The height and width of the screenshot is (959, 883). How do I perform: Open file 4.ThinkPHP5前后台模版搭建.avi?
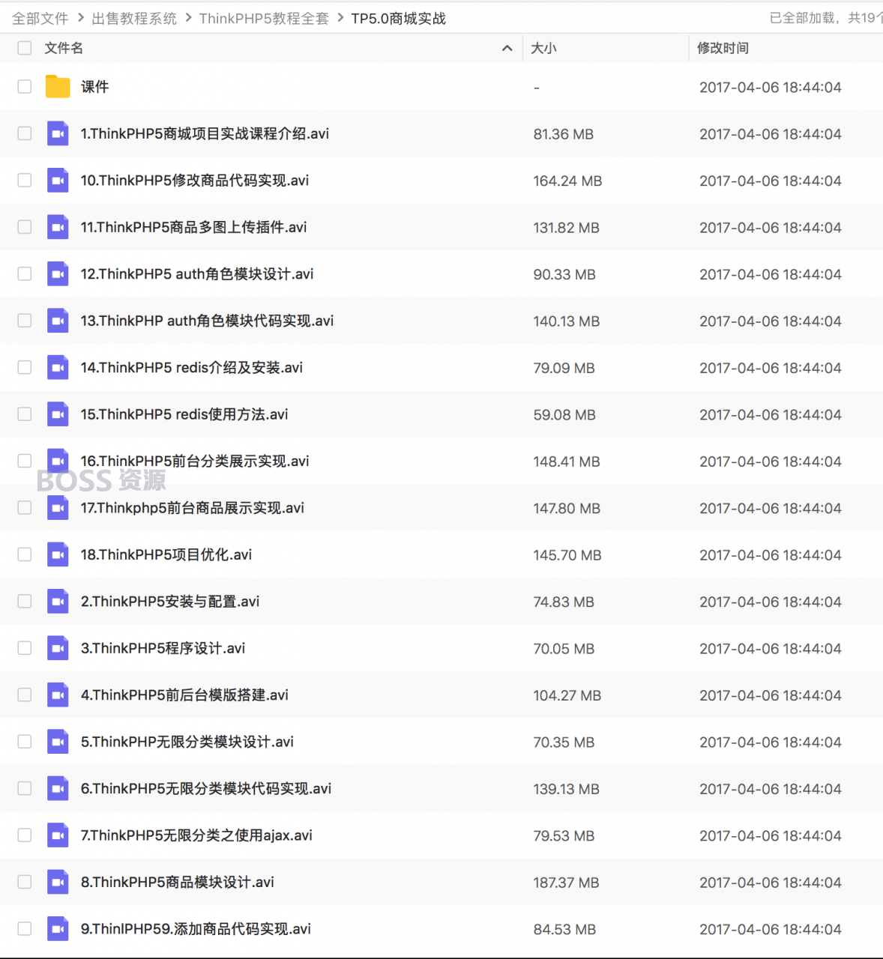point(184,695)
